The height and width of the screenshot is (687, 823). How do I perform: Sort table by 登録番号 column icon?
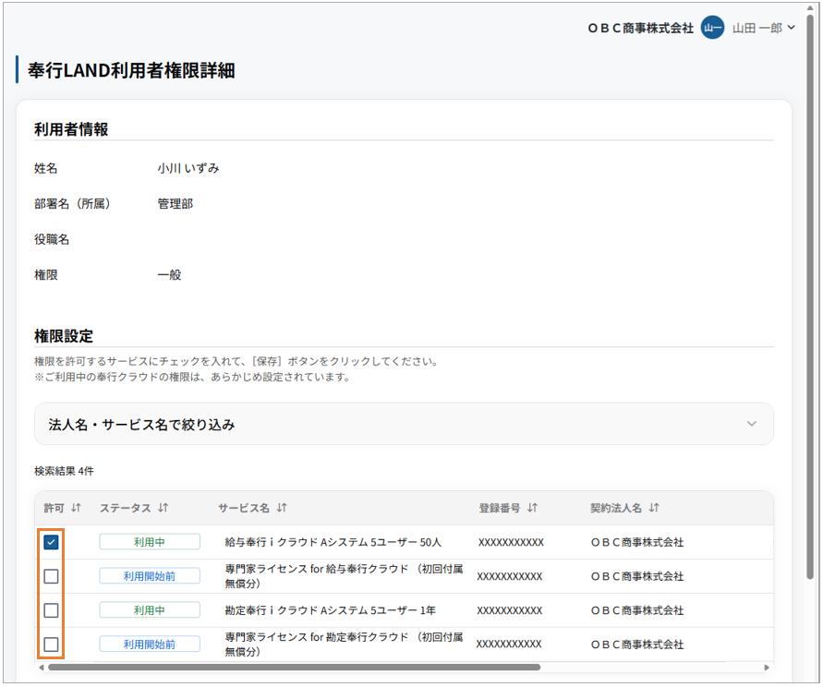pyautogui.click(x=533, y=508)
